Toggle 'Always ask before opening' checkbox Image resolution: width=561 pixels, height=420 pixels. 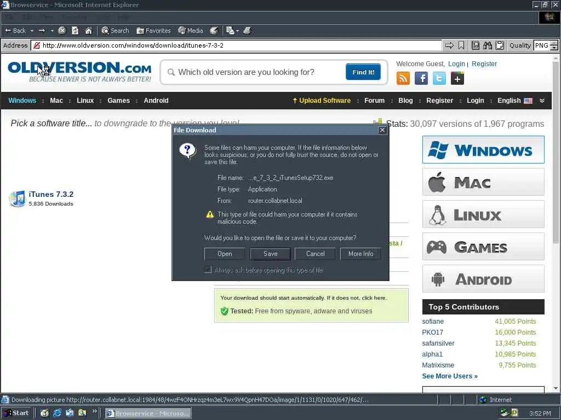208,270
